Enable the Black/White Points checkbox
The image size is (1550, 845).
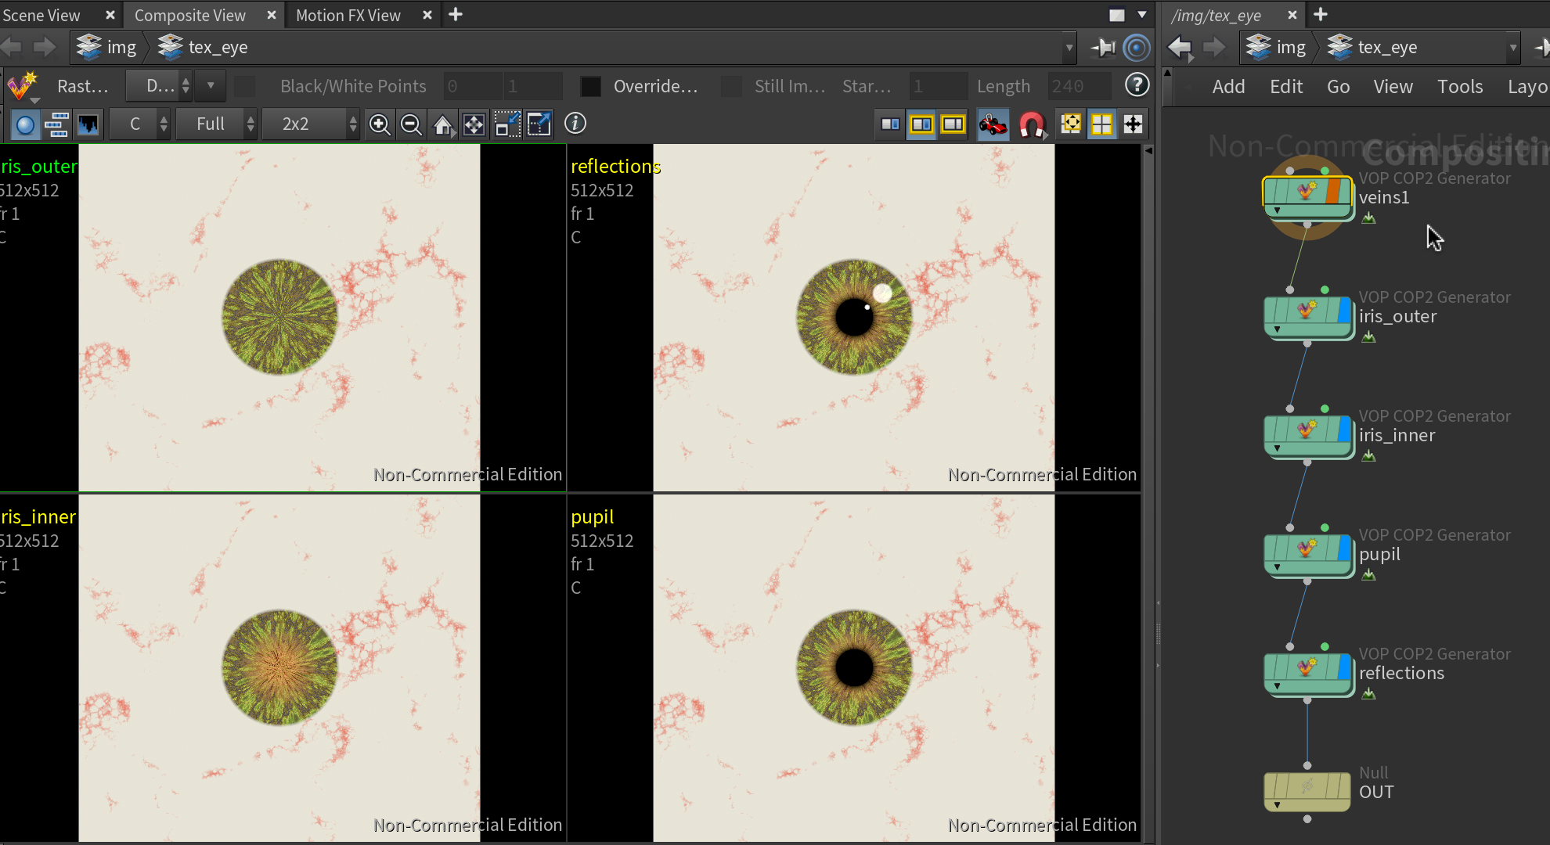[x=245, y=86]
